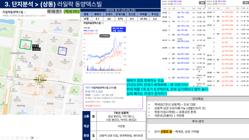The width and height of the screenshot is (249, 140).
Task: Select the 전세 3억 8,000 transaction row
Action: point(228,12)
